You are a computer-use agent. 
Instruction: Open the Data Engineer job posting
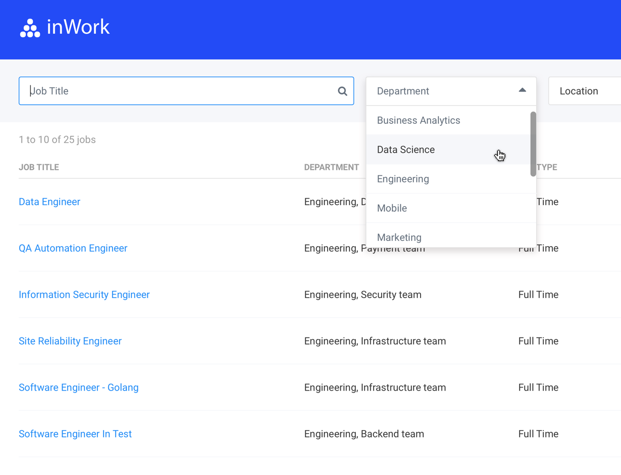pyautogui.click(x=49, y=202)
